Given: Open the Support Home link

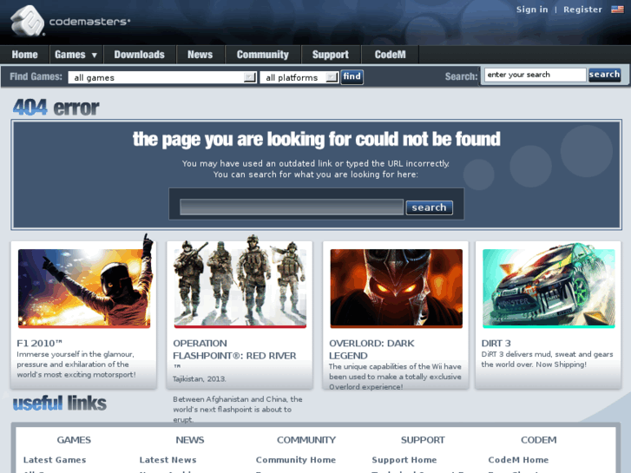Looking at the screenshot, I should (404, 460).
